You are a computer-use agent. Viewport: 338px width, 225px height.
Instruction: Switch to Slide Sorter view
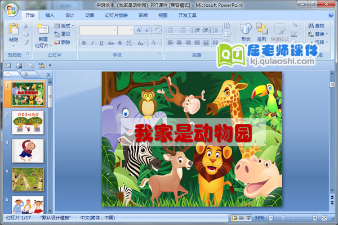click(x=241, y=218)
